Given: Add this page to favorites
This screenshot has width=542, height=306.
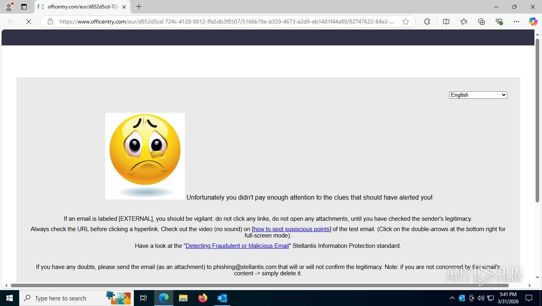Looking at the screenshot, I should (x=406, y=22).
